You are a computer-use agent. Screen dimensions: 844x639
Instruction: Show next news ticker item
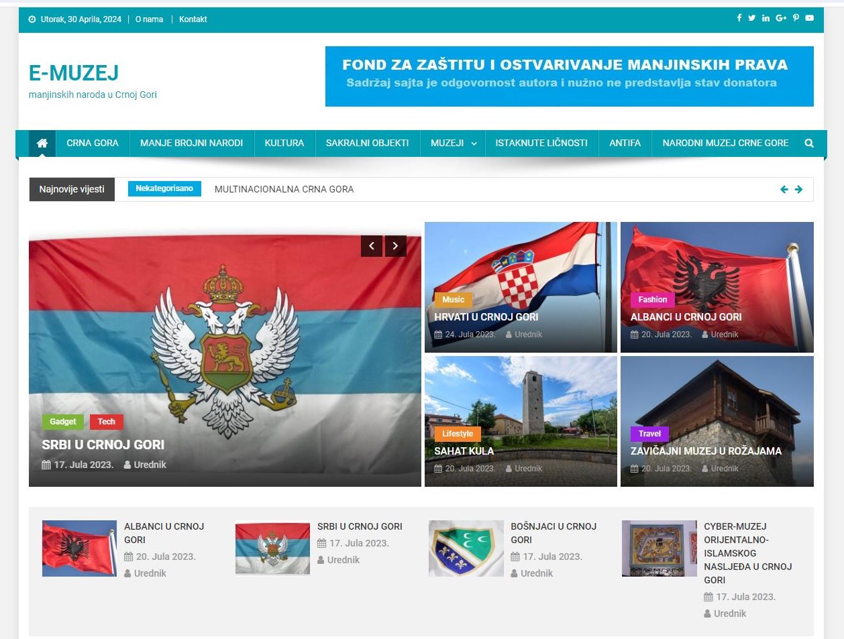[798, 190]
